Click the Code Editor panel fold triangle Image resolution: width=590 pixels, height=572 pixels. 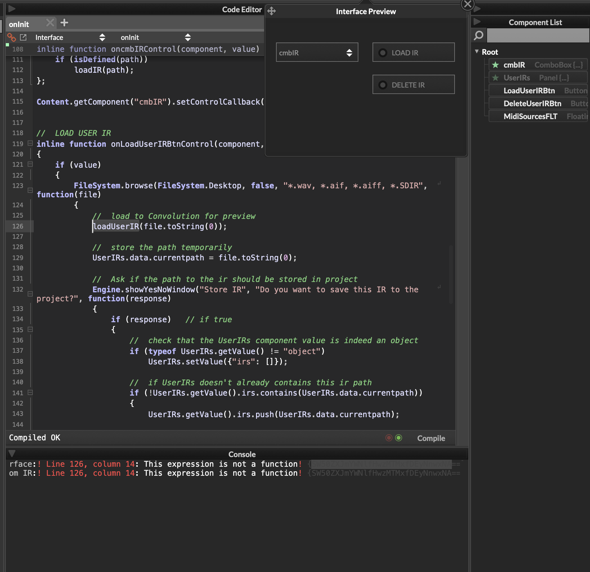pos(12,9)
